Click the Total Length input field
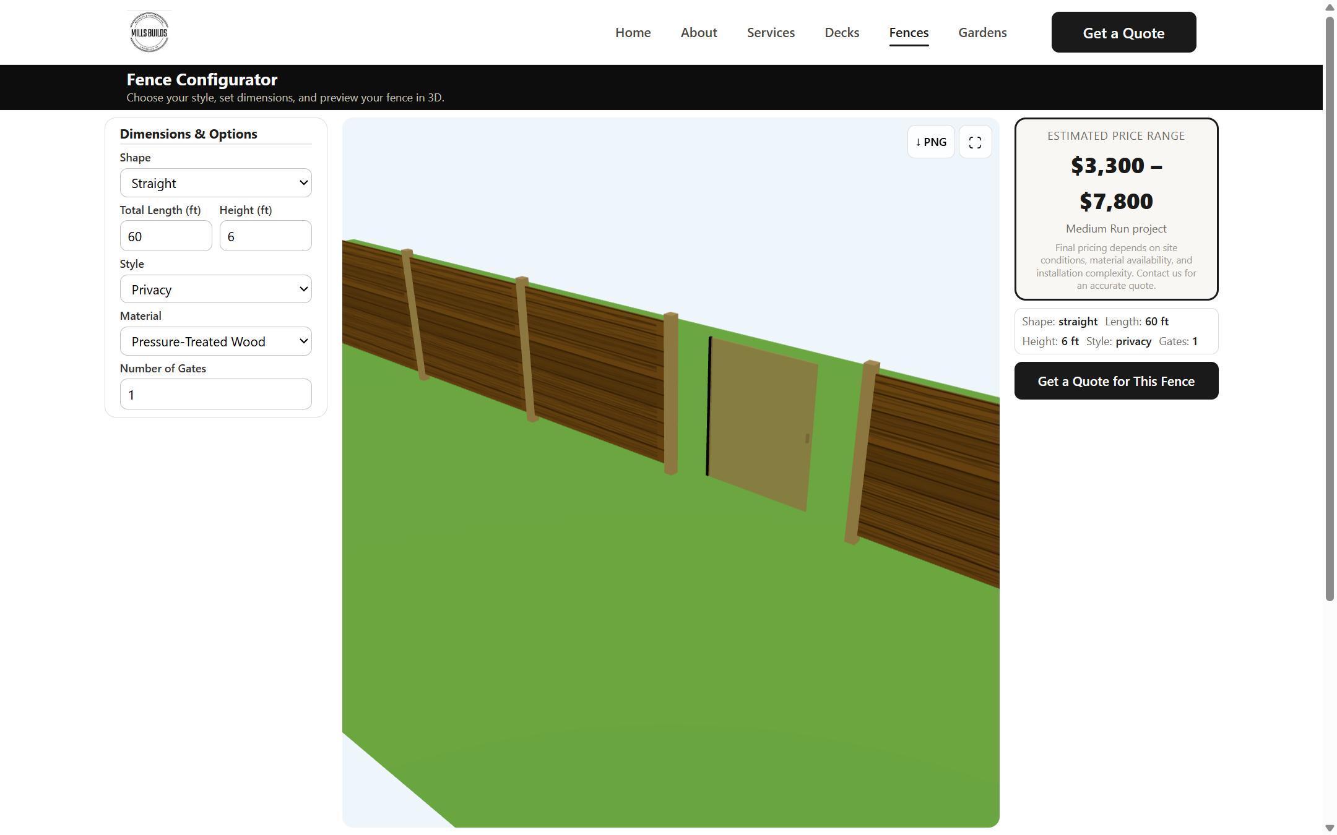 166,236
